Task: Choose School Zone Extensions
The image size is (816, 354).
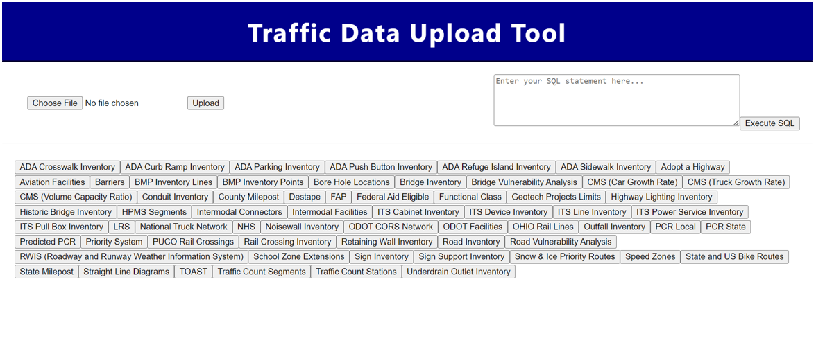Action: click(298, 257)
